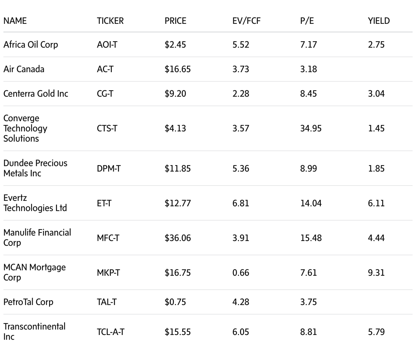Click Converge Technology's 34.95 P/E value
The width and height of the screenshot is (416, 352).
click(x=311, y=128)
